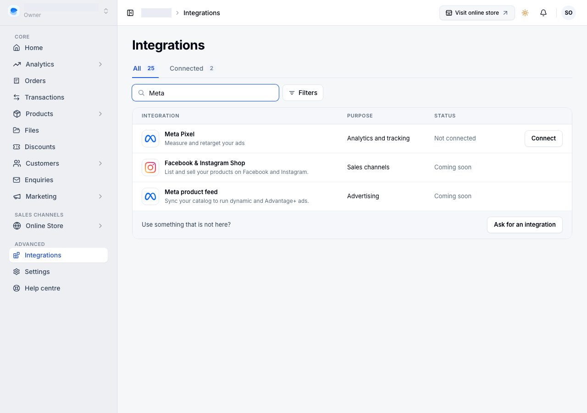Image resolution: width=587 pixels, height=413 pixels.
Task: Select the All integrations tab
Action: pyautogui.click(x=145, y=68)
